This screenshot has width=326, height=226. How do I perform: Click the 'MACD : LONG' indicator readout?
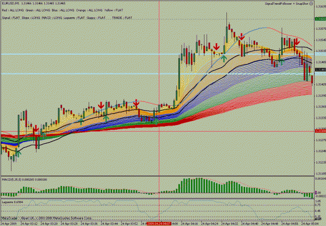click(52, 18)
